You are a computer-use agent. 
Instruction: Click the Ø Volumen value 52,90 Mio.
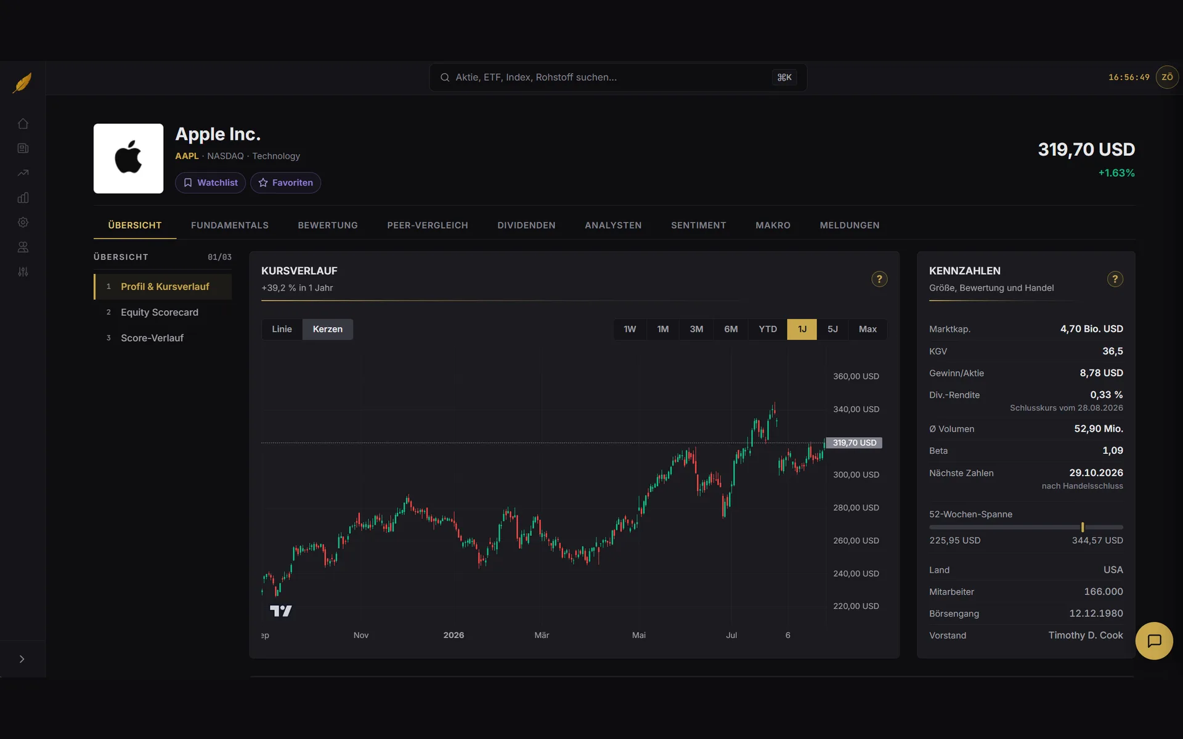1098,429
